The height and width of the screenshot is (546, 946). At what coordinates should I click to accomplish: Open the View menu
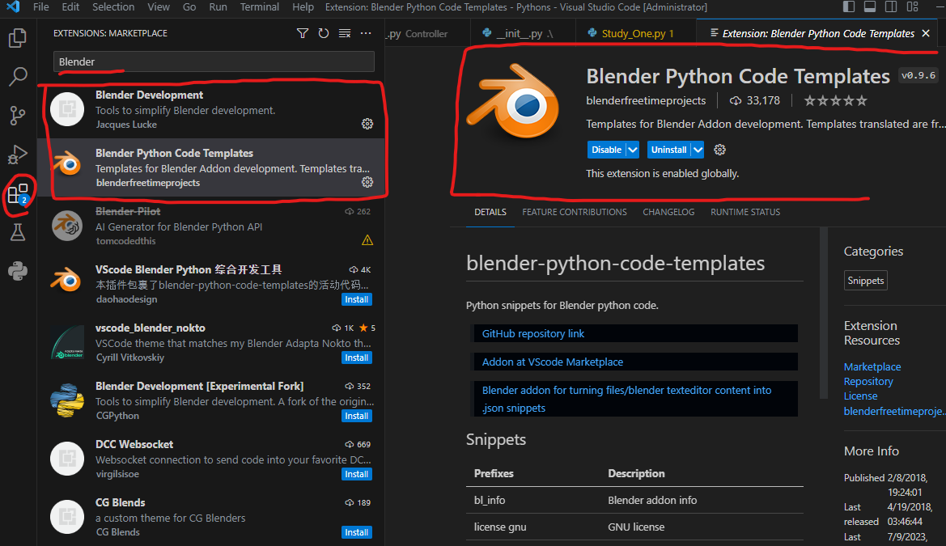click(x=158, y=6)
